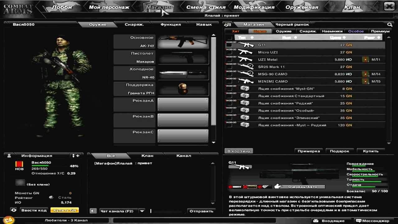398x224 pixels.
Task: Open the Мой персонаж top tab
Action: pyautogui.click(x=109, y=7)
